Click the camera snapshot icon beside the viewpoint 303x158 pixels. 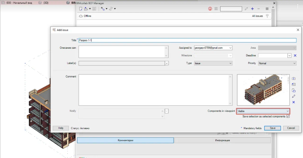(293, 78)
